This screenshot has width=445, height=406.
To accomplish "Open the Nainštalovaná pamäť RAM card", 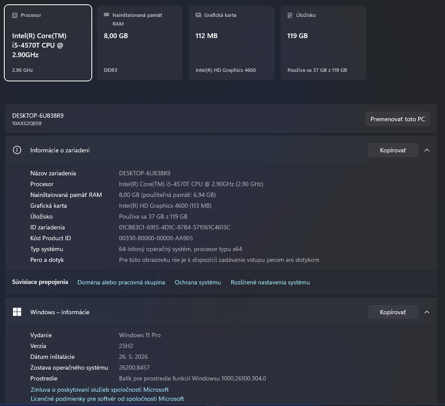I will coord(140,43).
